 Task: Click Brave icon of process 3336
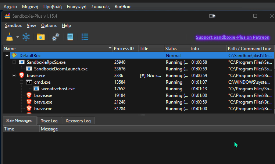(22, 75)
